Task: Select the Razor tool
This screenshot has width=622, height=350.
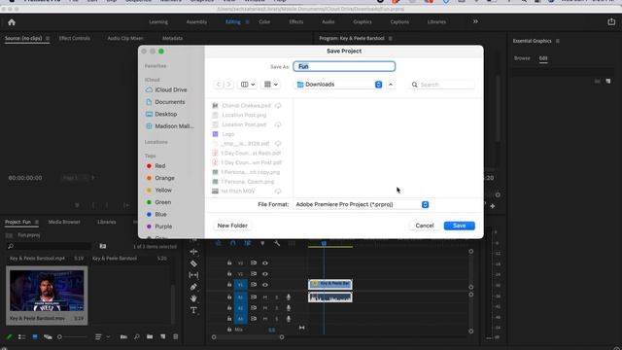Action: tap(193, 263)
